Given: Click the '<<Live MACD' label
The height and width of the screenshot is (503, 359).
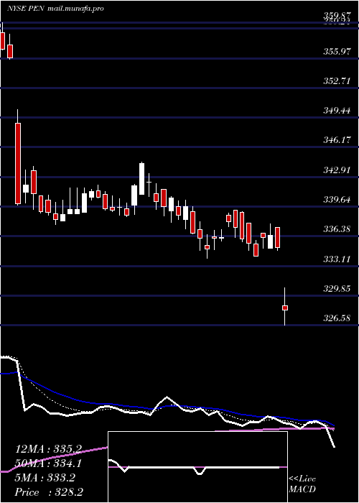Looking at the screenshot, I should pyautogui.click(x=302, y=484).
